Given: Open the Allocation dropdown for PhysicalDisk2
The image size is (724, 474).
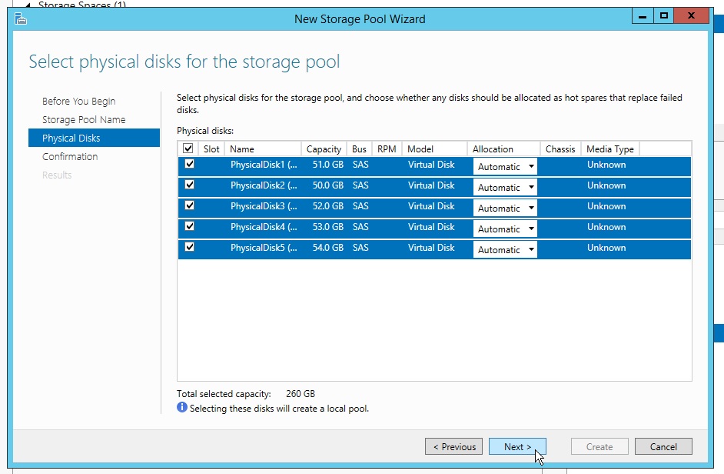Looking at the screenshot, I should 505,187.
